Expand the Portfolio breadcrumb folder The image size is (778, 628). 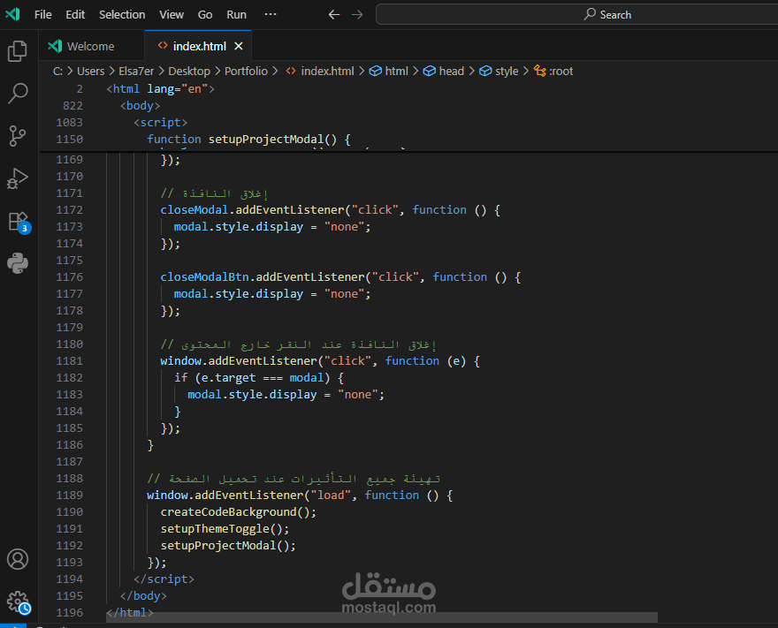[246, 71]
